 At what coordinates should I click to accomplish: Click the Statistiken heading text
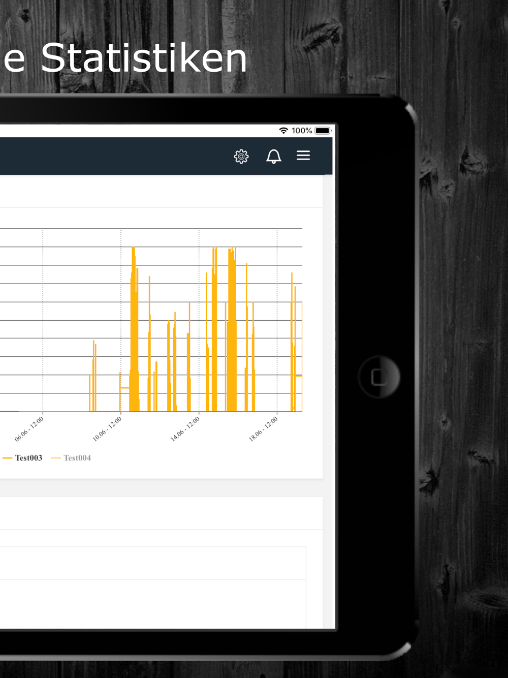(144, 58)
